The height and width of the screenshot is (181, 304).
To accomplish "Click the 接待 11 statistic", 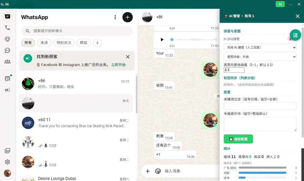I will pos(230,157).
